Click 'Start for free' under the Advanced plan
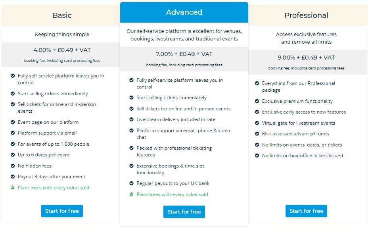 [x=184, y=212]
